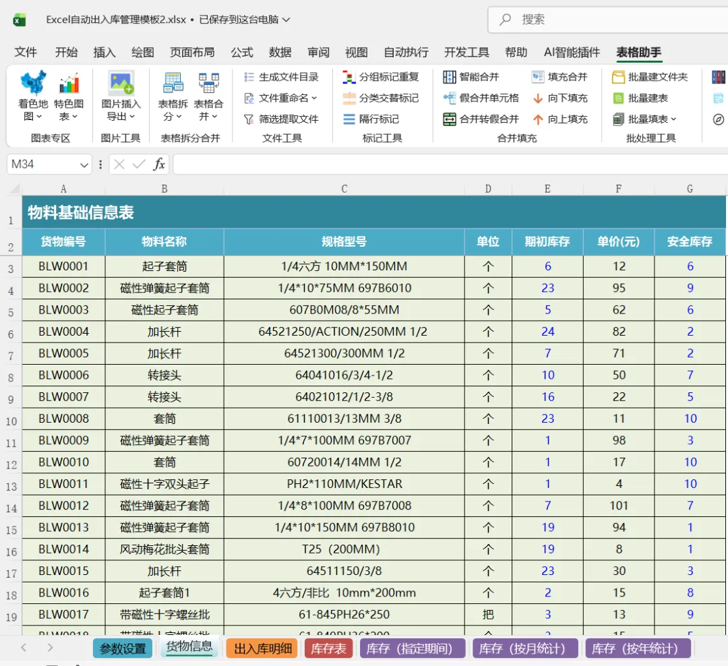Apply 分类交替标记 marking
This screenshot has width=728, height=666.
pos(381,98)
